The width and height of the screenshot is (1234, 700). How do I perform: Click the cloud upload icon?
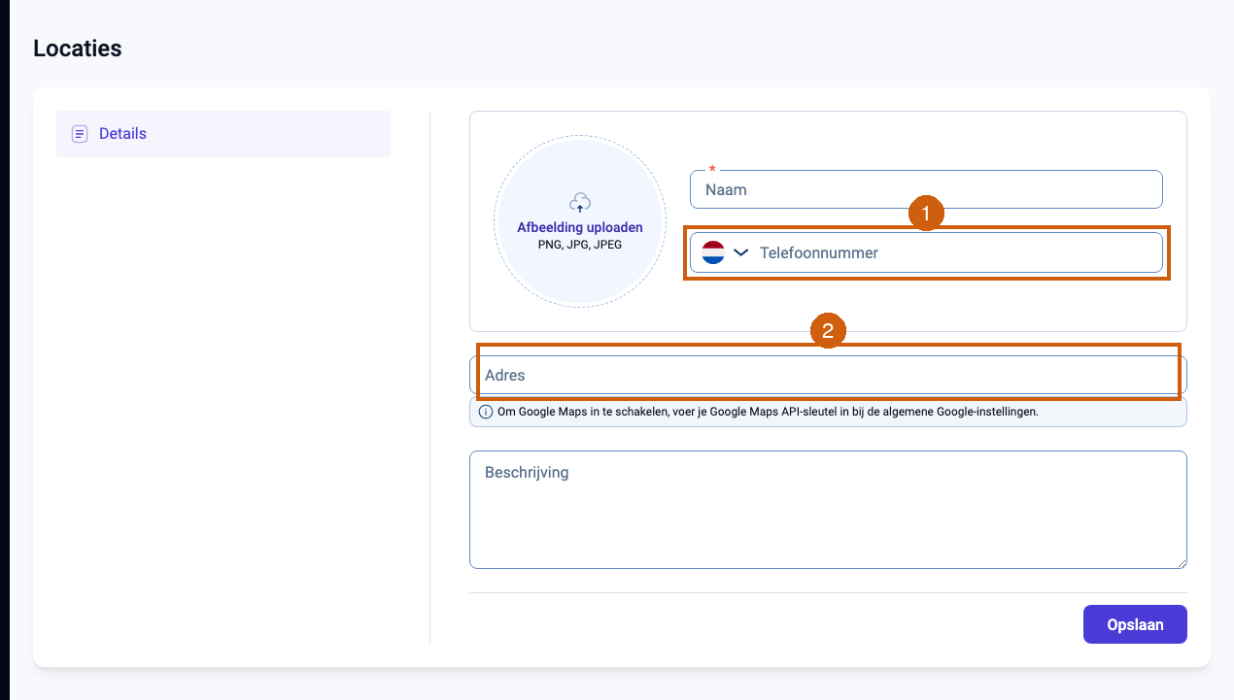(580, 203)
